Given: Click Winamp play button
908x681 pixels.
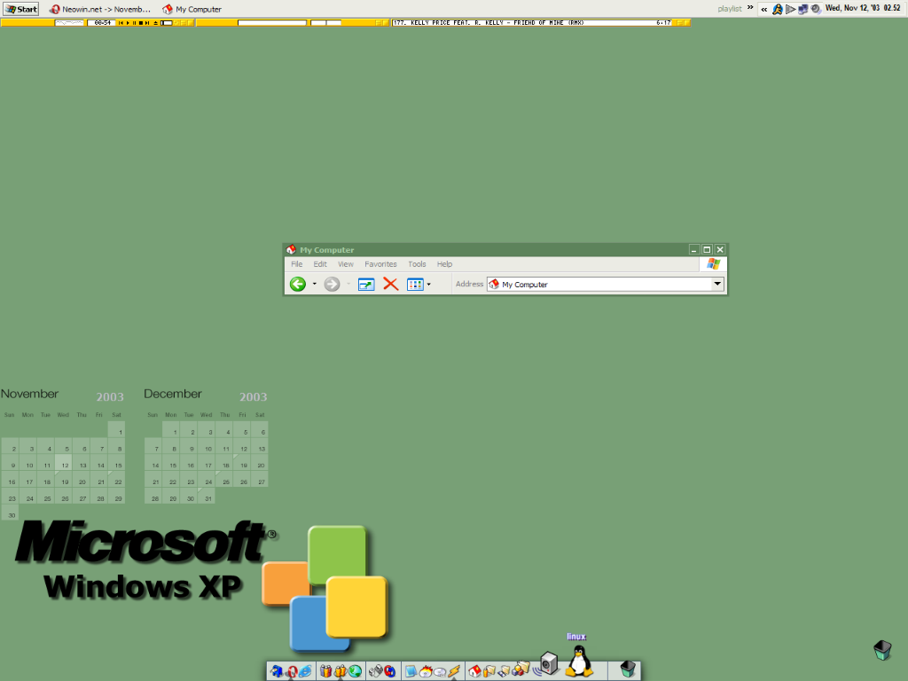Looking at the screenshot, I should [x=128, y=22].
